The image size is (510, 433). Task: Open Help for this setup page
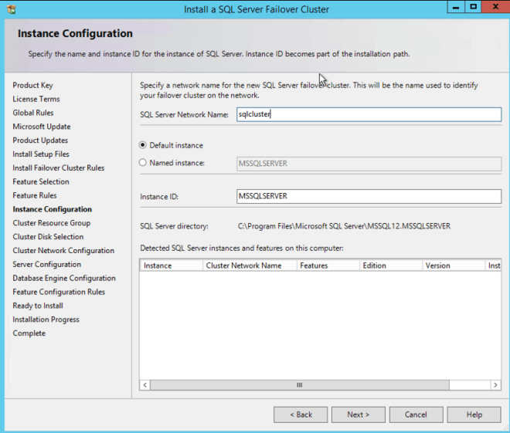tap(474, 414)
